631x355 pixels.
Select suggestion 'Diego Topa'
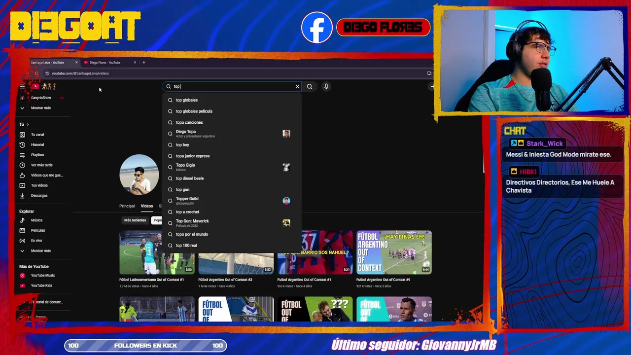[x=232, y=134]
